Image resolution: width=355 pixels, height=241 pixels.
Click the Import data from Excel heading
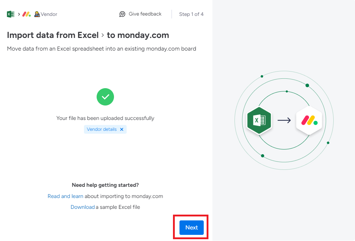click(53, 35)
